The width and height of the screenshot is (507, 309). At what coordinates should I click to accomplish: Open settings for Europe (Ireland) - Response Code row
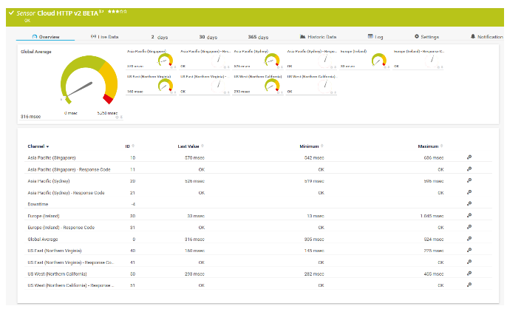[469, 227]
